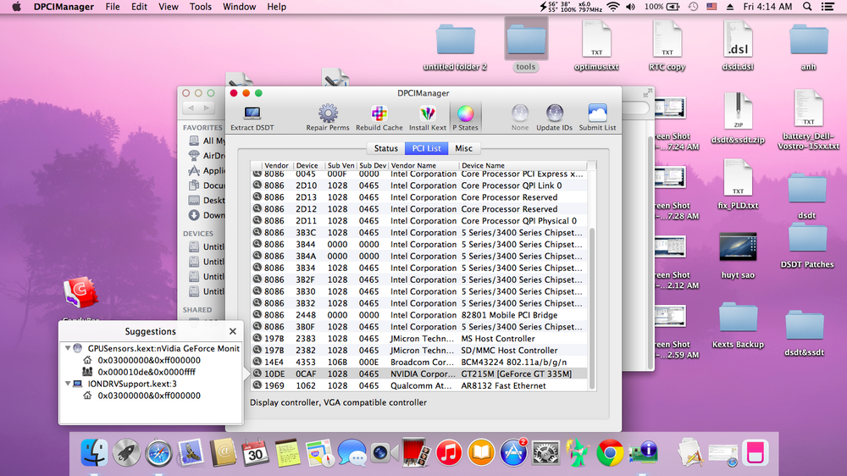Open the Notification Center menu bar icon
The height and width of the screenshot is (476, 847).
pos(828,7)
